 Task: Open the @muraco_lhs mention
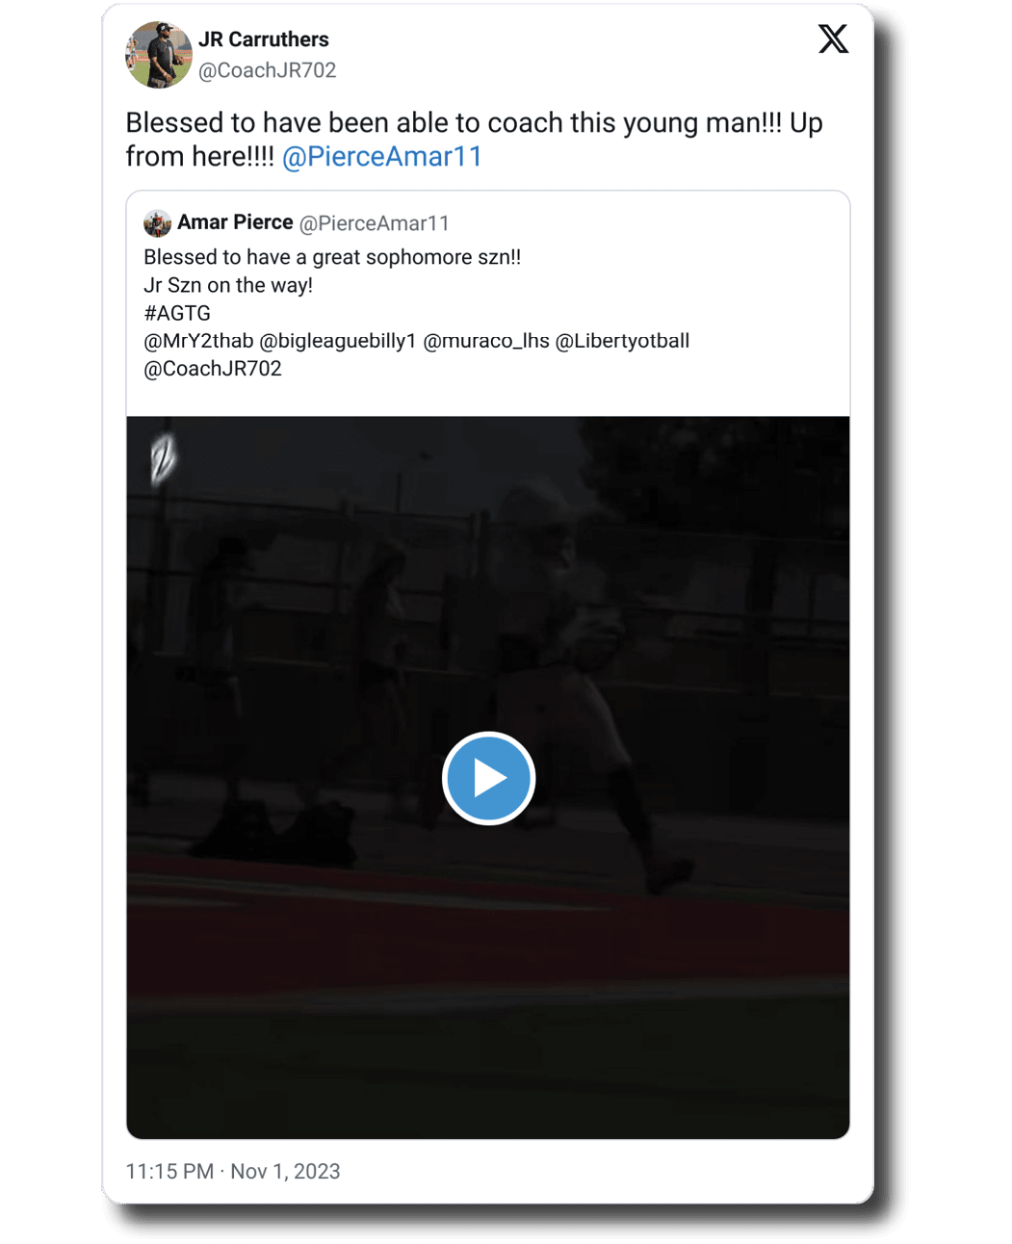(486, 341)
